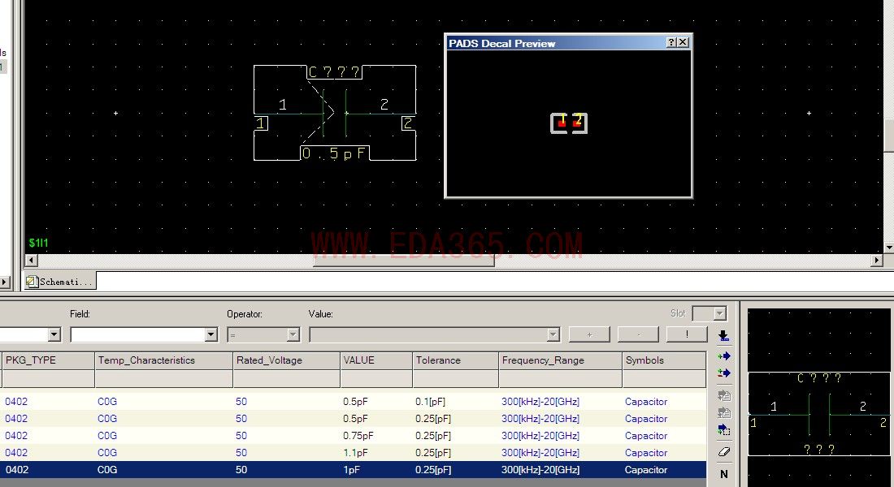The image size is (894, 487).
Task: Click the lower greyed paste-properties icon
Action: click(x=723, y=412)
